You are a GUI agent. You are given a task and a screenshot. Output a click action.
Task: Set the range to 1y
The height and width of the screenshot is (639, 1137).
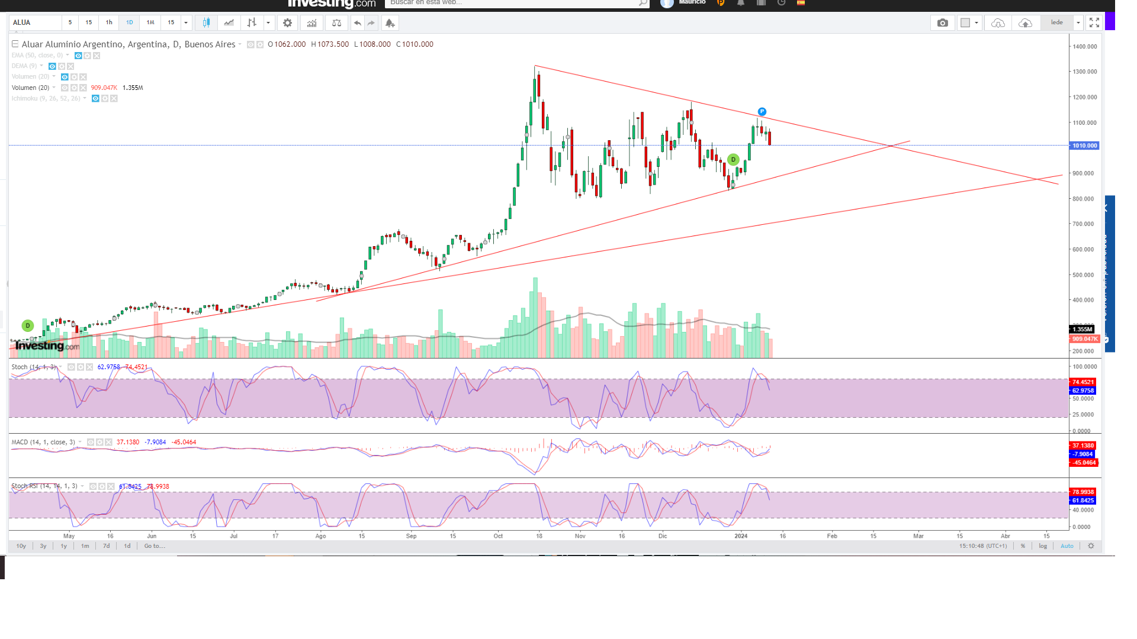(64, 546)
